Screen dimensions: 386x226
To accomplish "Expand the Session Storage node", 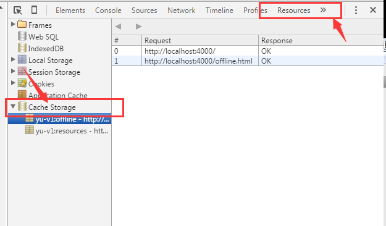I will click(x=13, y=71).
